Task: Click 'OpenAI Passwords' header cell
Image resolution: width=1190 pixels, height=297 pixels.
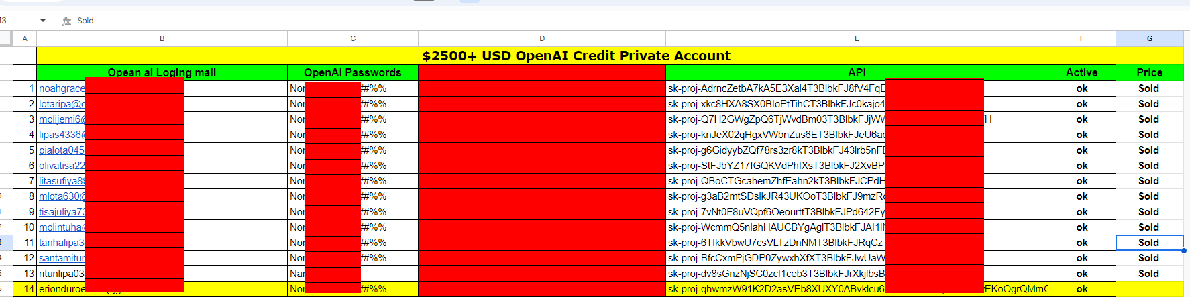Action: click(353, 72)
